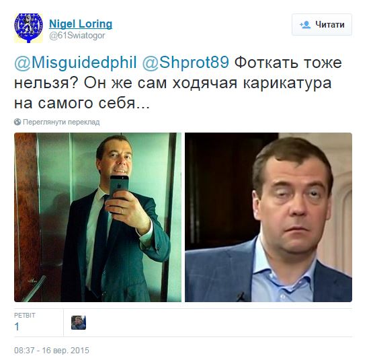Enlarge the blue-jacket portrait photo
373x358 pixels.
tap(268, 217)
